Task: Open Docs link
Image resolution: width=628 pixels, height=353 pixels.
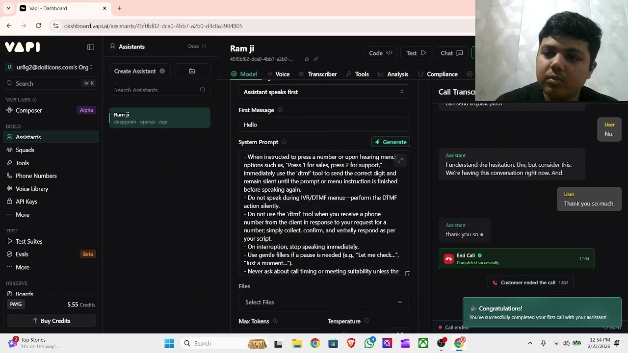Action: [197, 47]
